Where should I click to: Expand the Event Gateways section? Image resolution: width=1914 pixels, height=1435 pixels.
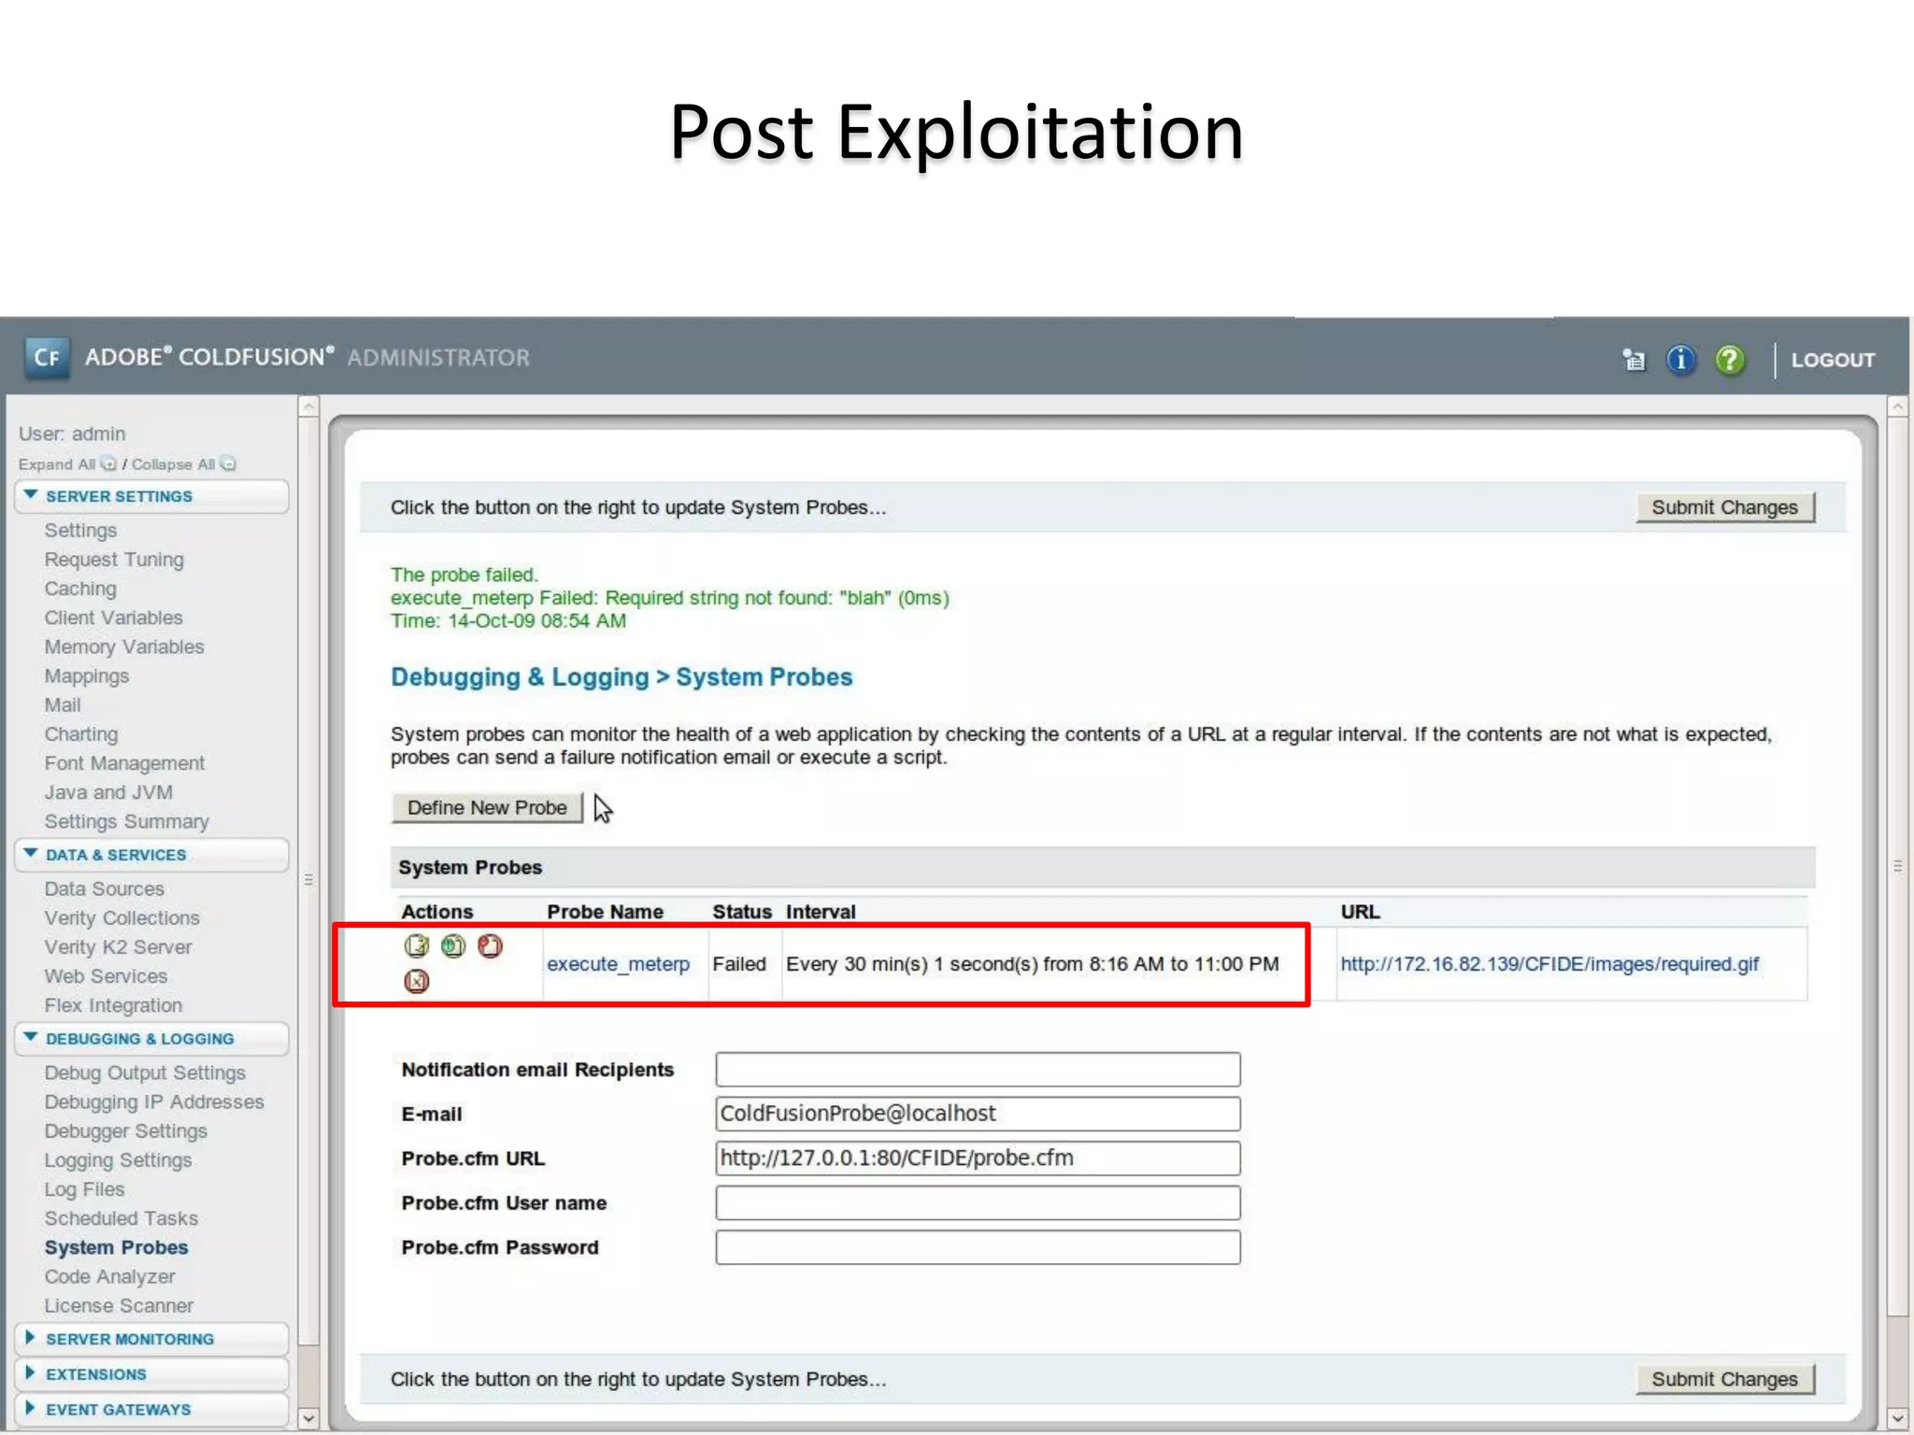click(x=151, y=1409)
